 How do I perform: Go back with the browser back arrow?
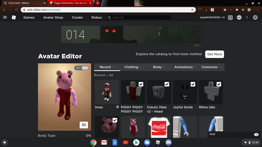click(x=4, y=10)
